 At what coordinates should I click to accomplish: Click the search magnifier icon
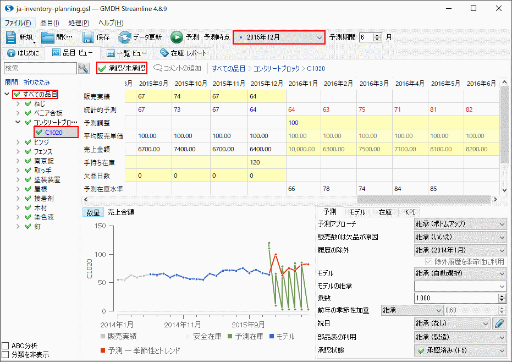tap(84, 68)
